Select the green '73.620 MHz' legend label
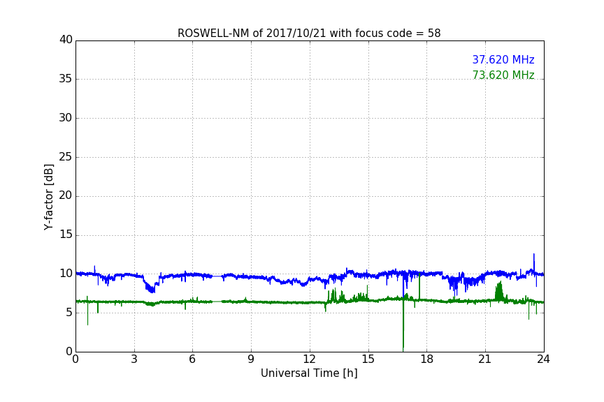 [503, 75]
